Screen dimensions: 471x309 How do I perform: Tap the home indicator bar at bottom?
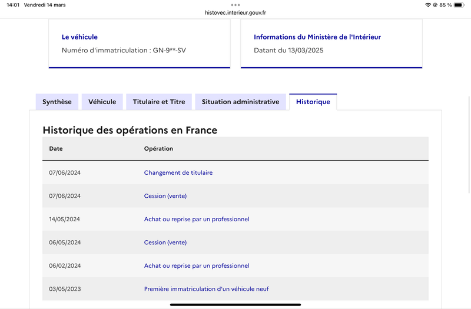[x=235, y=305]
